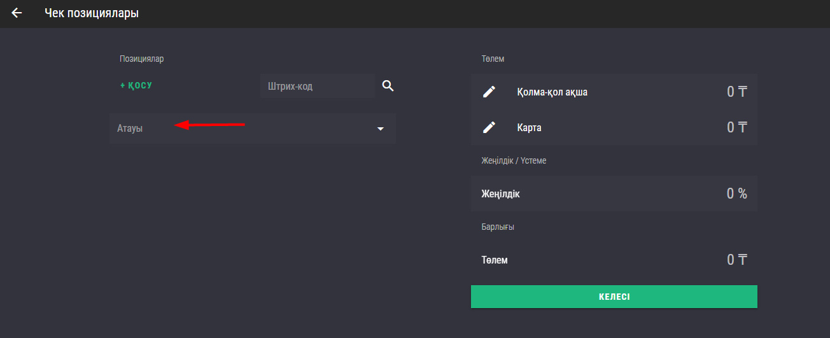Add a position with + ҚОСУ
The width and height of the screenshot is (830, 338).
136,85
